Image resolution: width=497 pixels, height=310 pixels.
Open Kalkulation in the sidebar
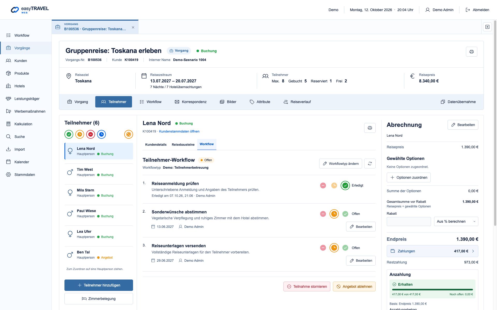pos(26,124)
